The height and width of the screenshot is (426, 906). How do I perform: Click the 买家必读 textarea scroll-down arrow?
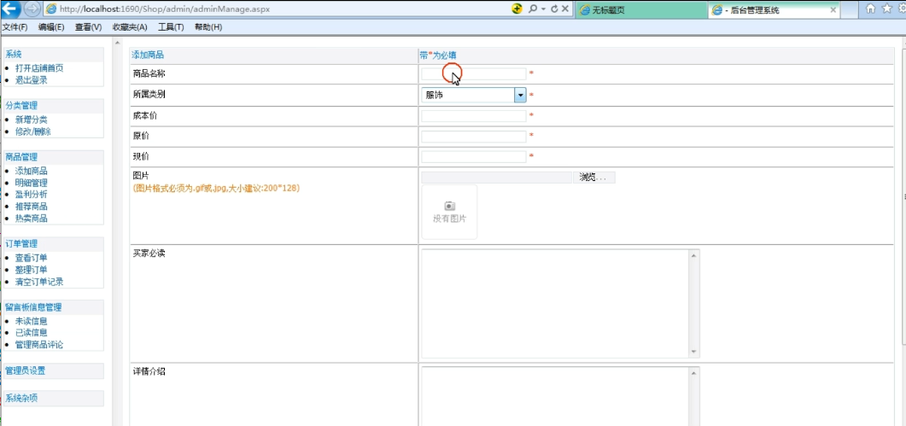point(694,352)
